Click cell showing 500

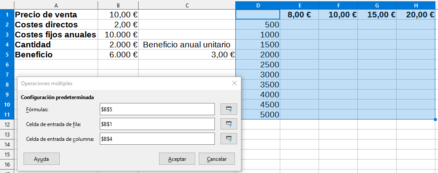coord(258,24)
